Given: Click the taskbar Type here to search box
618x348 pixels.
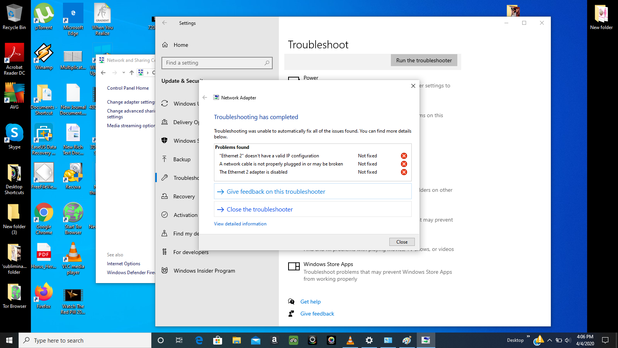Looking at the screenshot, I should [85, 340].
